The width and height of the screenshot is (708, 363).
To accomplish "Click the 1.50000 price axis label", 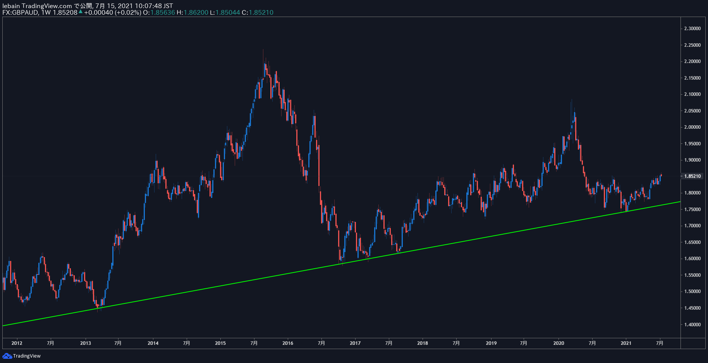I will tap(693, 291).
